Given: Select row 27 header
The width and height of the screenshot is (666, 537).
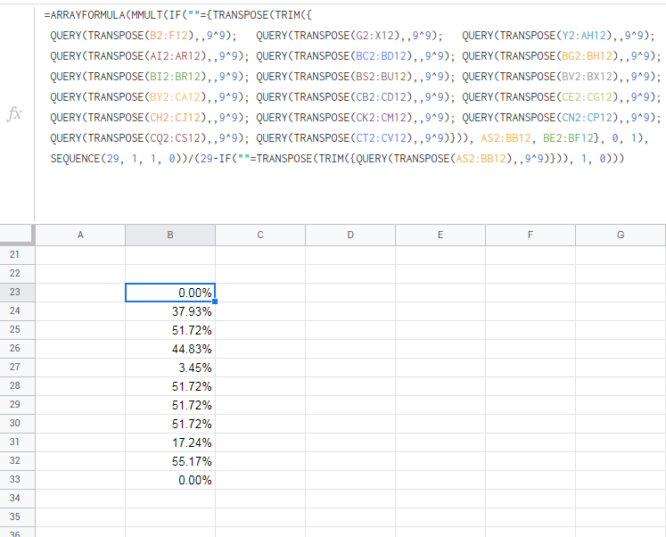Looking at the screenshot, I should point(17,367).
